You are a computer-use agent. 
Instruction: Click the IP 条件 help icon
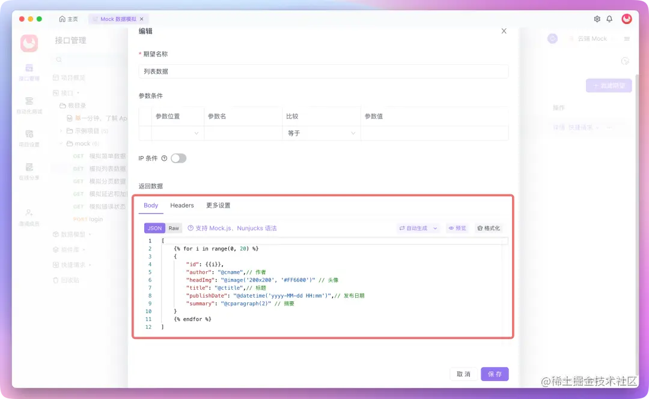click(x=164, y=158)
